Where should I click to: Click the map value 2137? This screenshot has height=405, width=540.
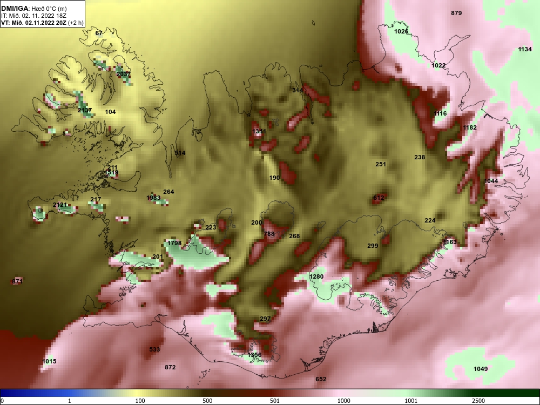click(x=85, y=110)
